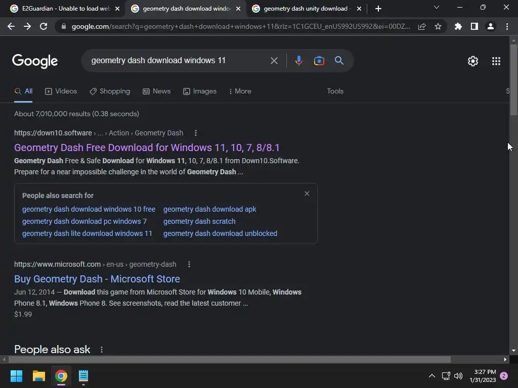This screenshot has width=518, height=388.
Task: Switch to Shopping results
Action: click(x=110, y=91)
